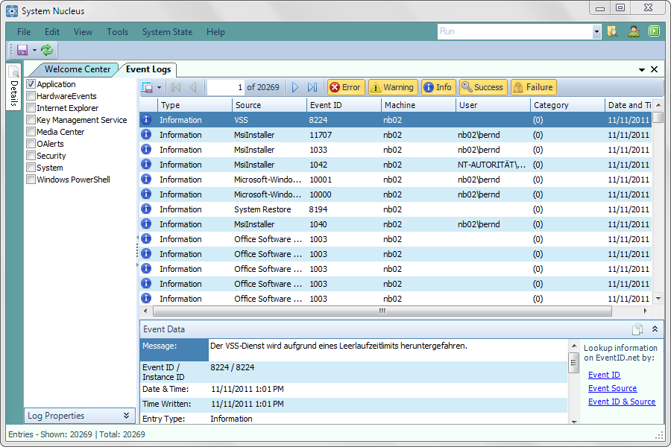Filter events by Warning
This screenshot has width=671, height=447.
tap(393, 86)
